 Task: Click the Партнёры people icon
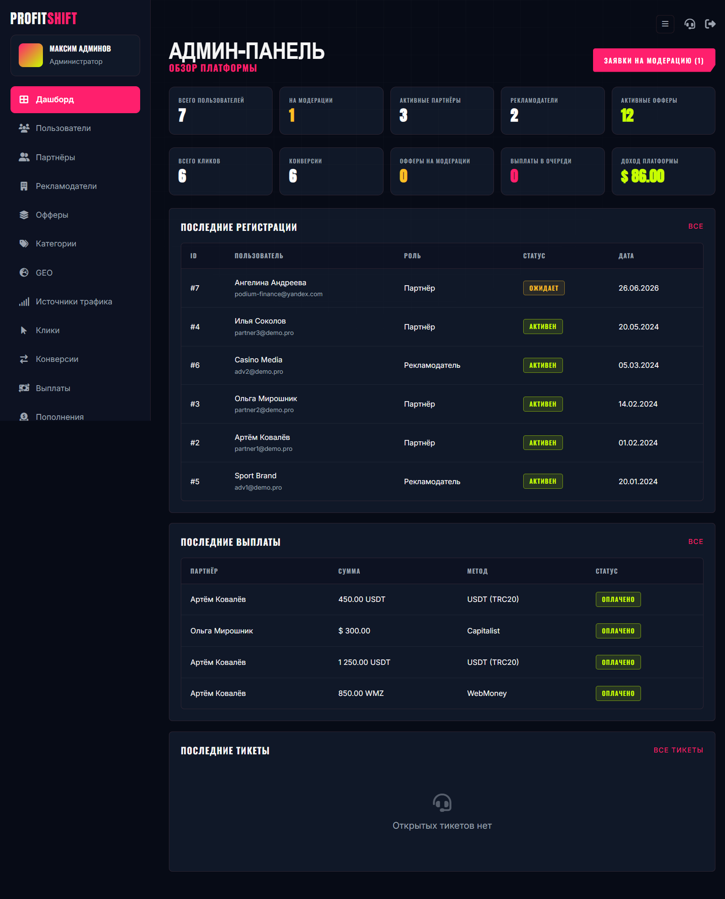(x=24, y=157)
